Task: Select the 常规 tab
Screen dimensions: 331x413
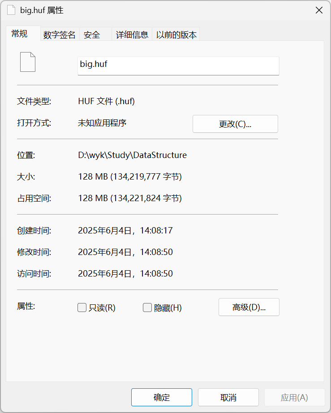Action: [x=20, y=34]
